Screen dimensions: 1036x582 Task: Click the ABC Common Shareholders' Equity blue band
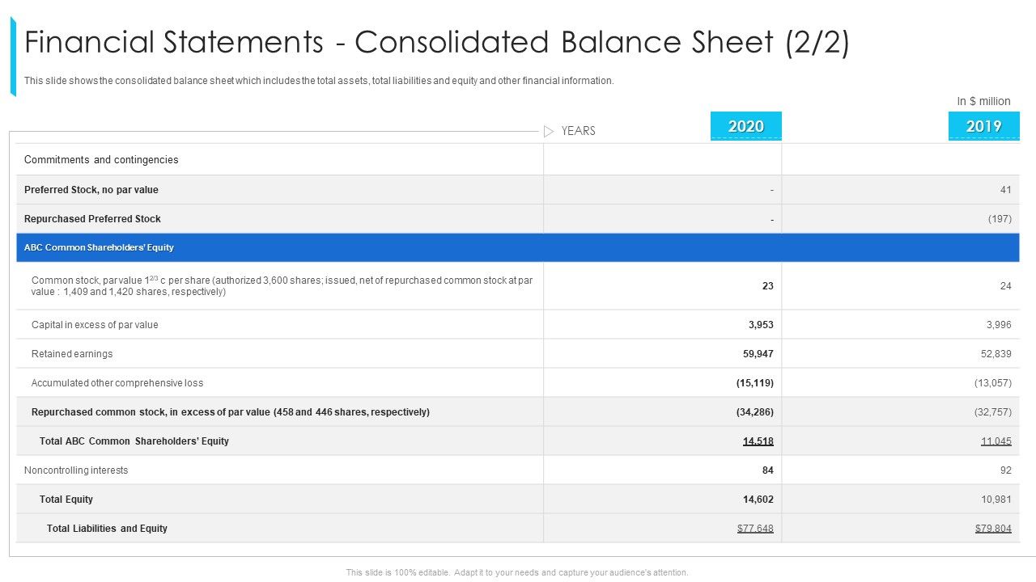(x=517, y=247)
